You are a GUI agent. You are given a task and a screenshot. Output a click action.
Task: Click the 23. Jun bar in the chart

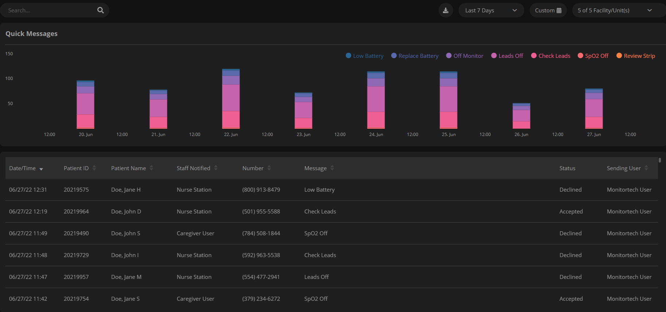click(303, 111)
